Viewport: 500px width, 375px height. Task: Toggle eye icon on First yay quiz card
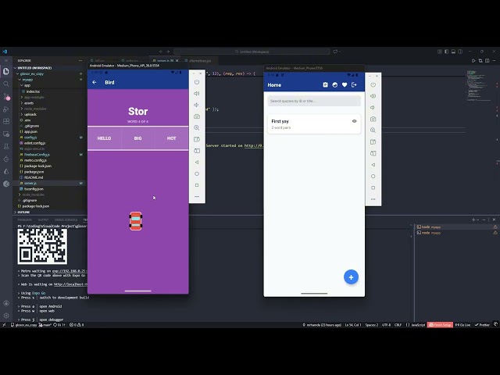click(x=354, y=121)
